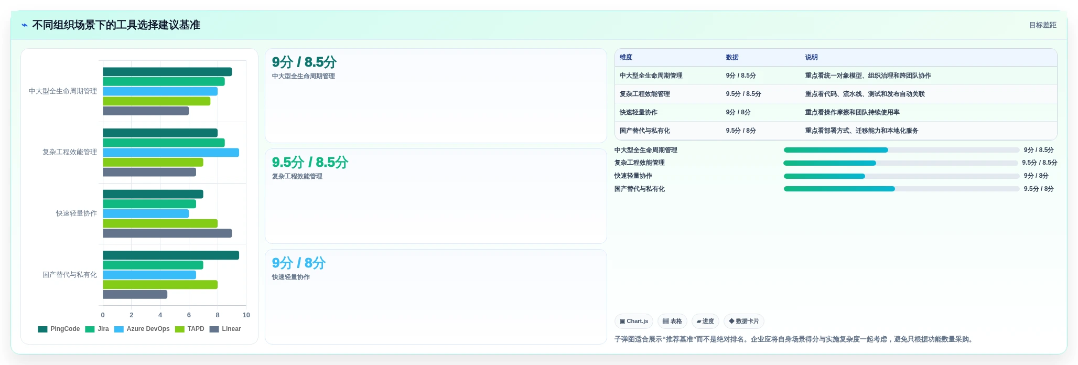Image resolution: width=1078 pixels, height=365 pixels.
Task: Click the chart axis label 复杂工程效能管理
Action: (x=70, y=152)
